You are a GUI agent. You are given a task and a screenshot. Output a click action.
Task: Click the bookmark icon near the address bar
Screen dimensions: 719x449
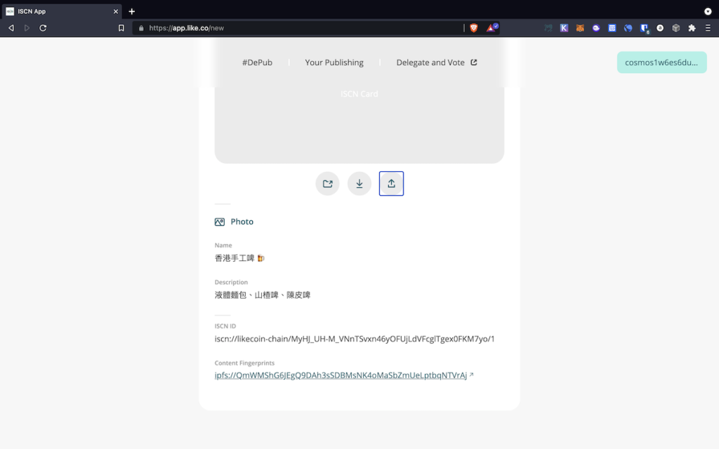[121, 28]
